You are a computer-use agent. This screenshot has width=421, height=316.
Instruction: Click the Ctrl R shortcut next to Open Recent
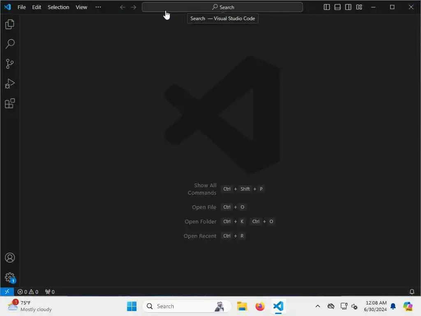[x=234, y=236]
